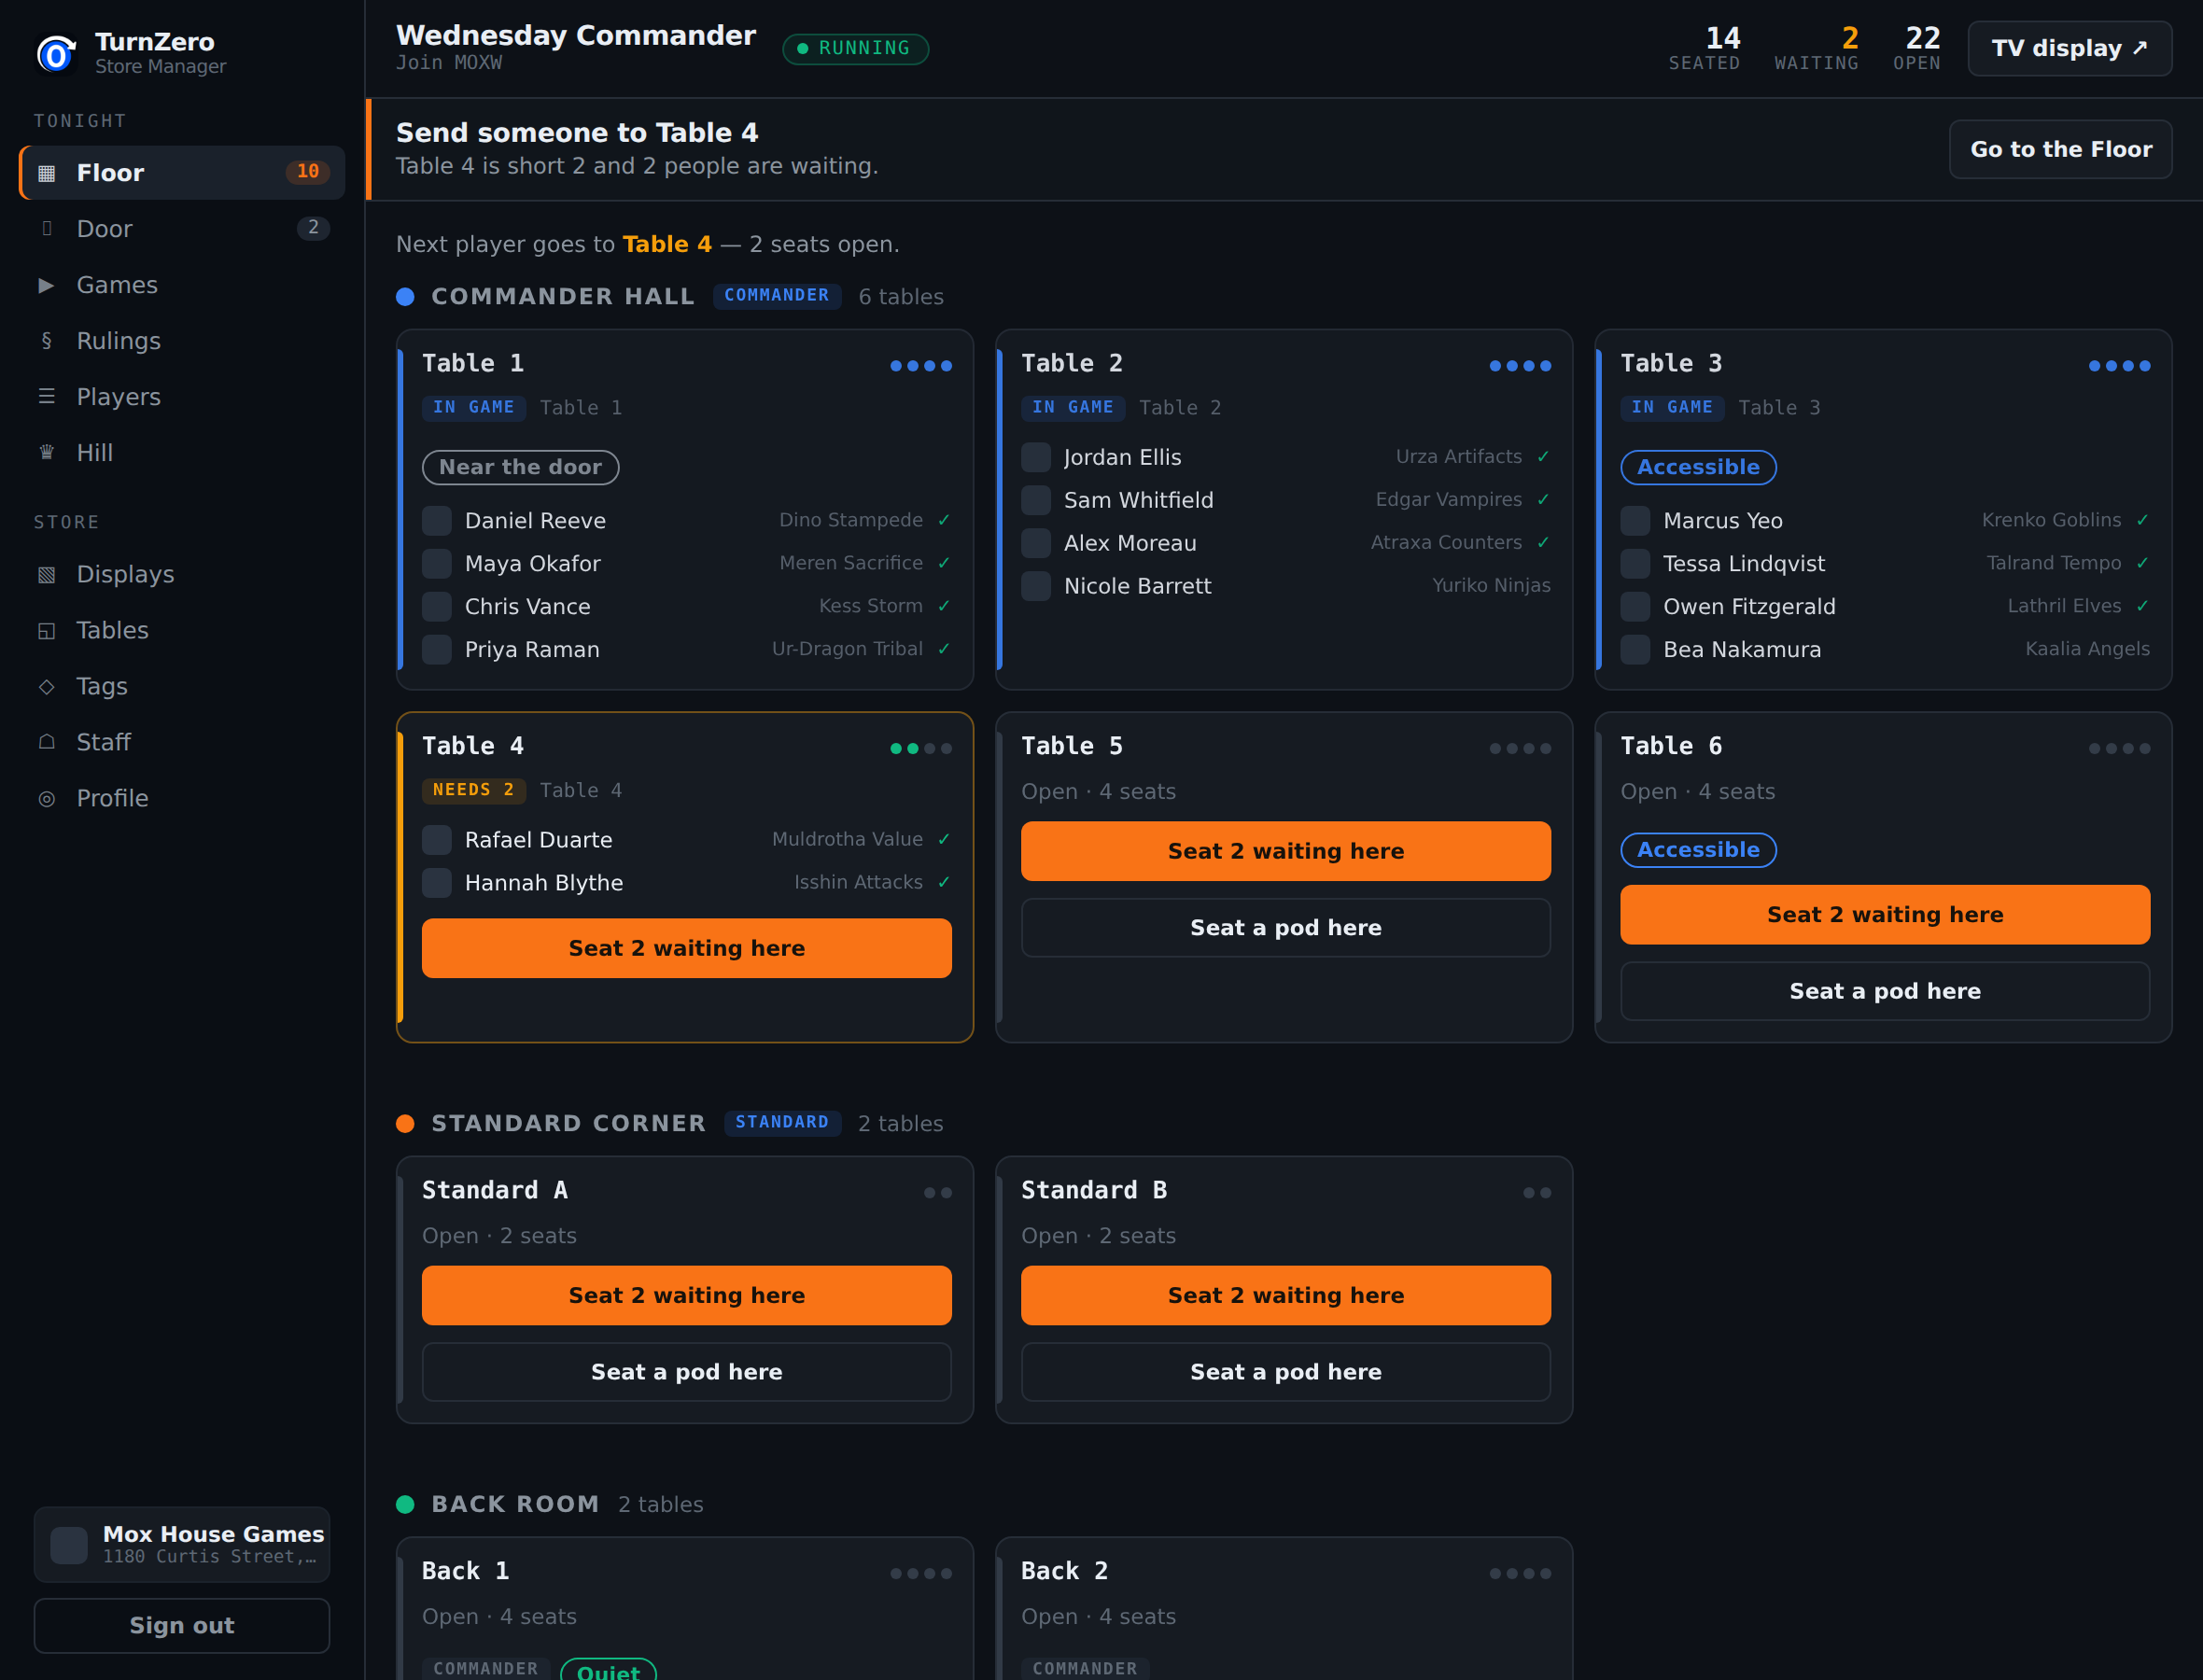
Task: Toggle the box beside Priya Raman
Action: 437,650
